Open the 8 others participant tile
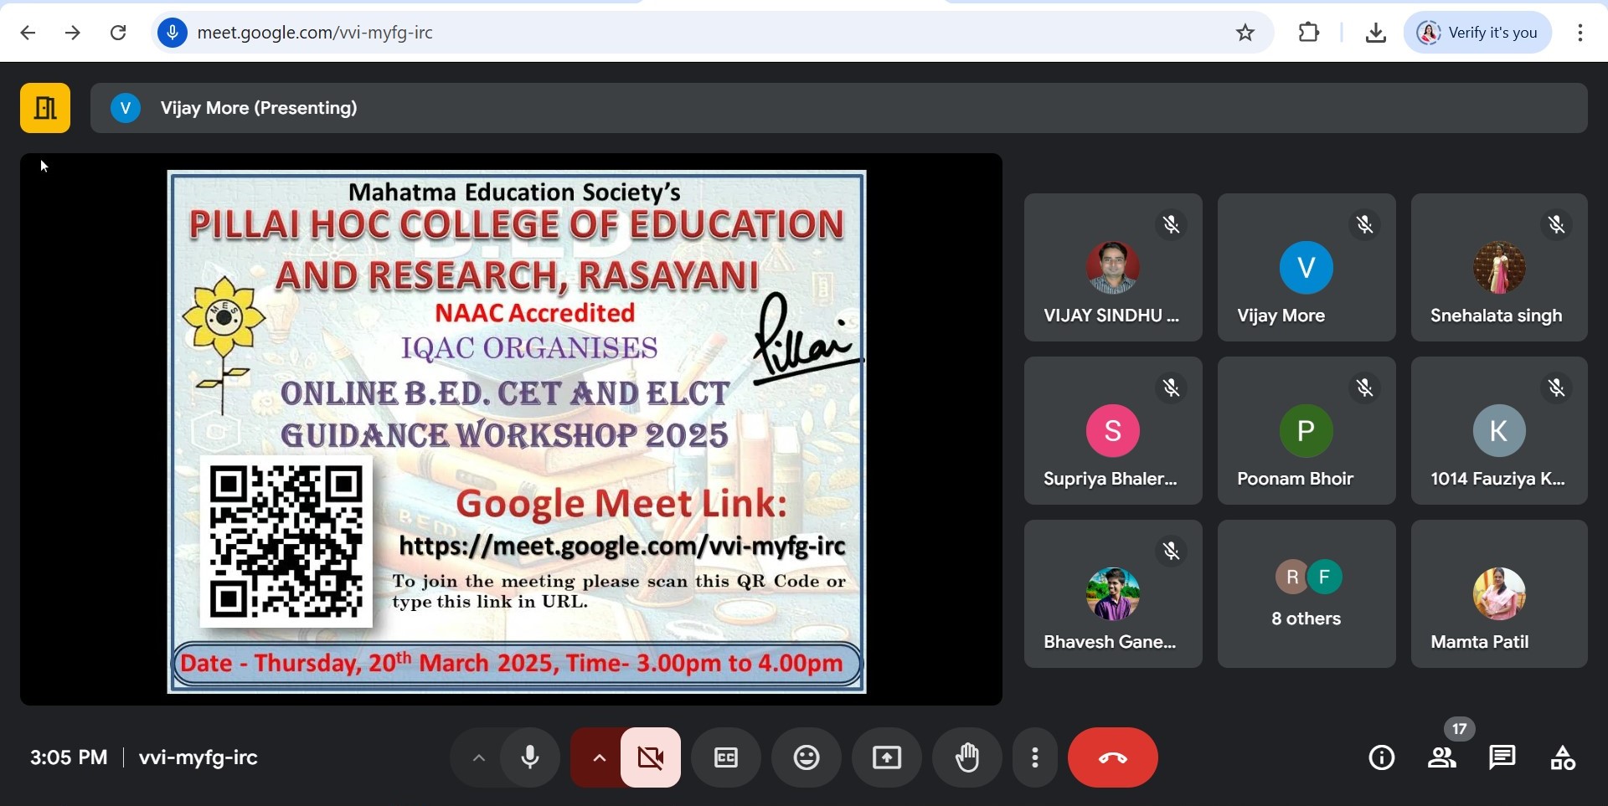The width and height of the screenshot is (1608, 806). [x=1306, y=594]
